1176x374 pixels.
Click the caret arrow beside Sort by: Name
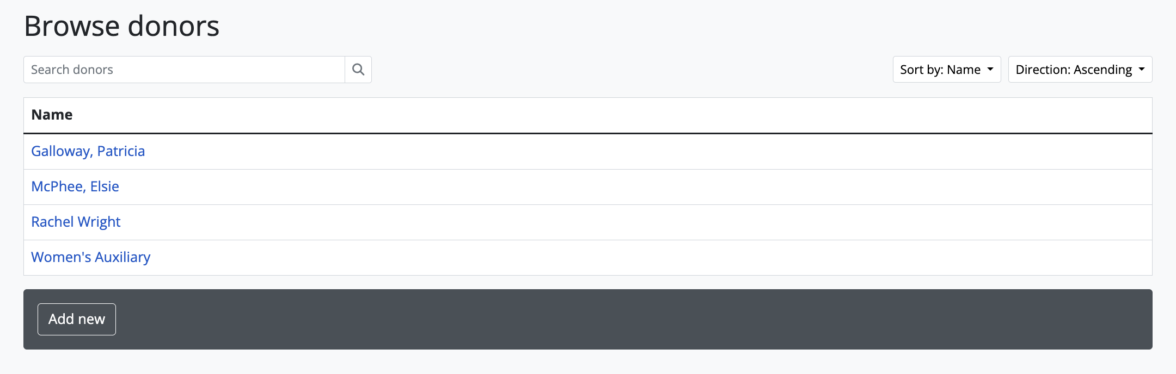pyautogui.click(x=990, y=70)
